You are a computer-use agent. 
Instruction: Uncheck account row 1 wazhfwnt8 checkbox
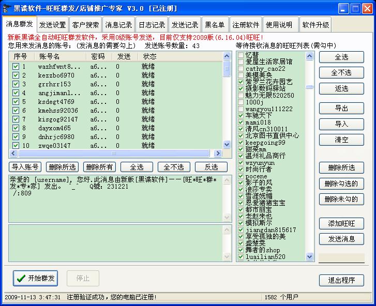16,66
